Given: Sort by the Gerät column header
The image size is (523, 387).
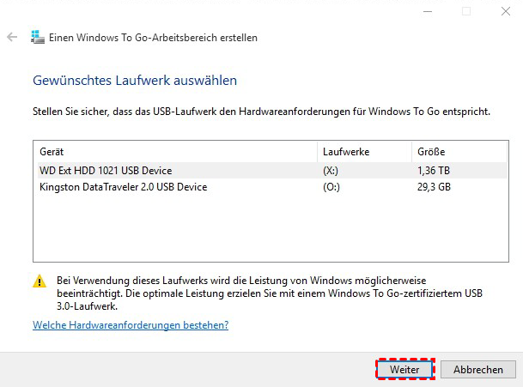Looking at the screenshot, I should [x=175, y=152].
